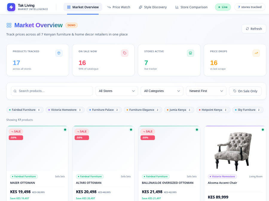Open the All Categories dropdown
Screen dimensions: 269x201
(x=162, y=91)
